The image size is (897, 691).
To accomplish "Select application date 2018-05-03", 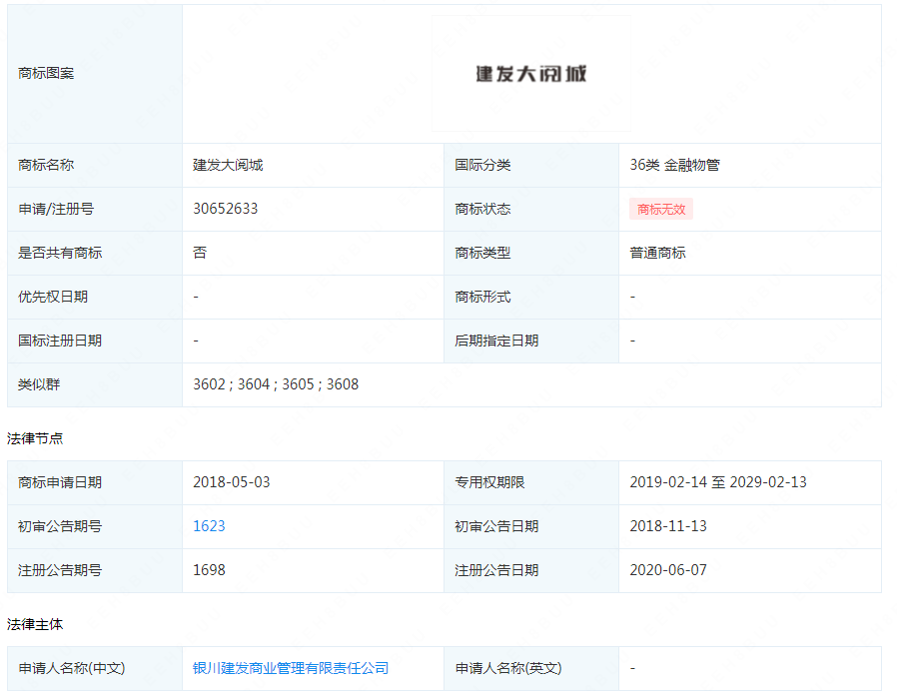I will (231, 482).
